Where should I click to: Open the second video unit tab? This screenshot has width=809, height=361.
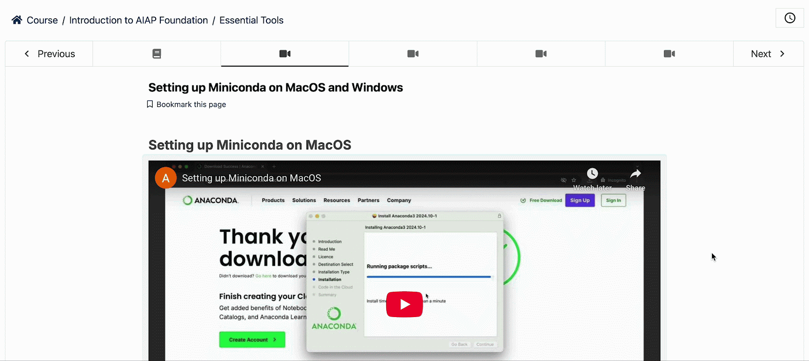tap(413, 54)
